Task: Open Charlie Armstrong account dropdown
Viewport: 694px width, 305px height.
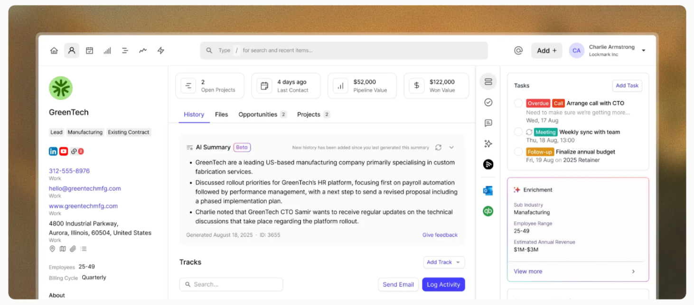Action: point(644,50)
